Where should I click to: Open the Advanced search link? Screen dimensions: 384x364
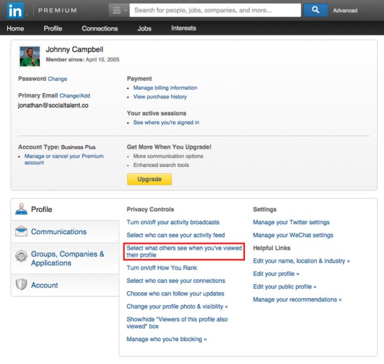click(x=345, y=11)
